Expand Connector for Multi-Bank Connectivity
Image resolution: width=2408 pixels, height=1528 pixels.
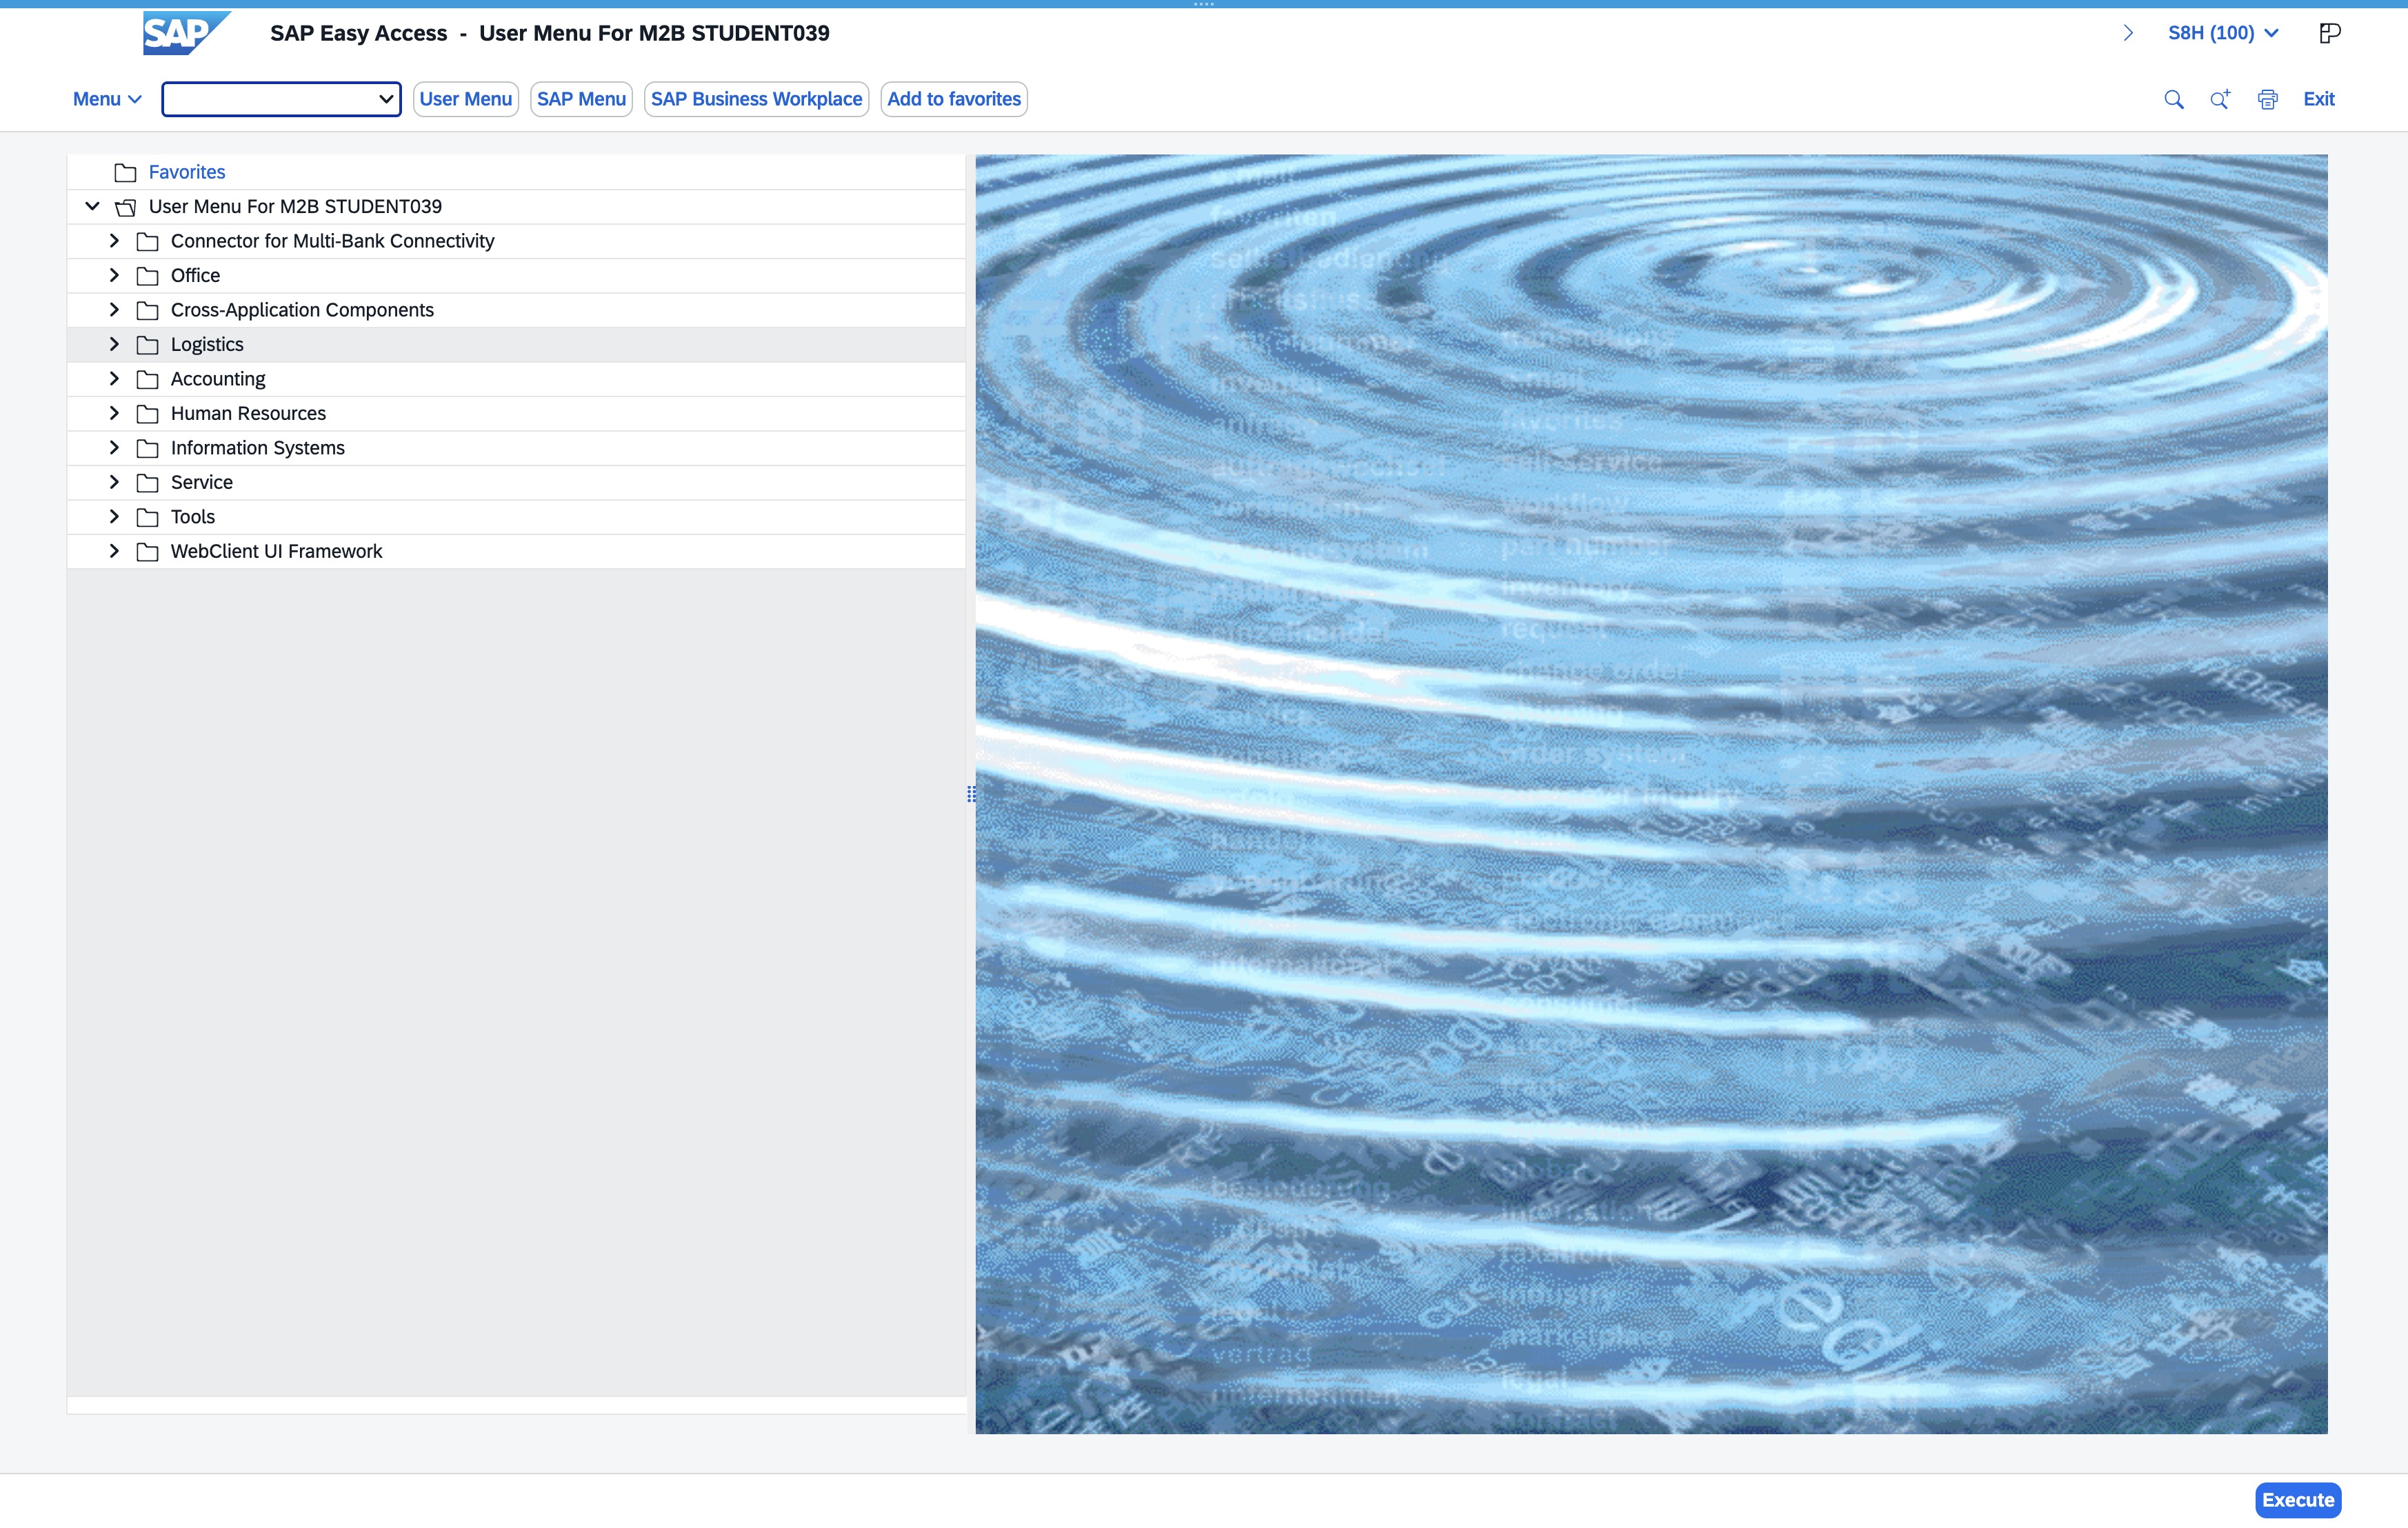114,241
